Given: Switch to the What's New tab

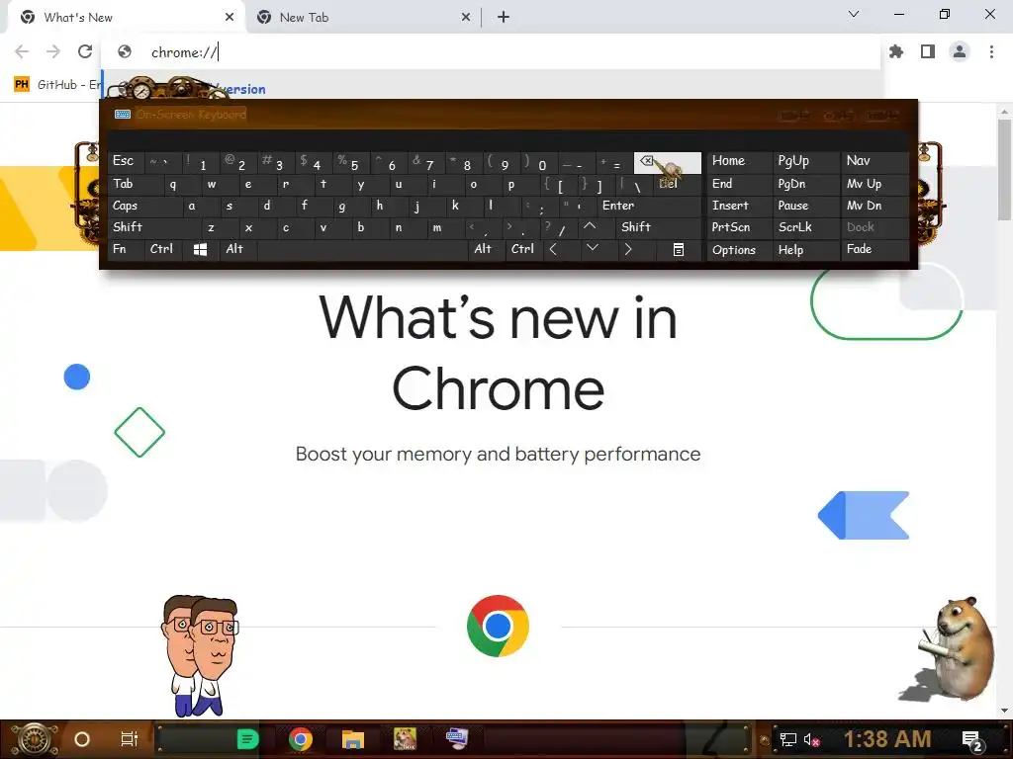Looking at the screenshot, I should coord(126,18).
